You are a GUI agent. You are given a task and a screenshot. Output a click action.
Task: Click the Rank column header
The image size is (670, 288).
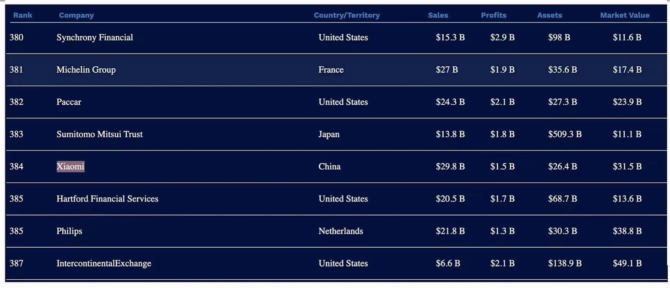[x=22, y=15]
